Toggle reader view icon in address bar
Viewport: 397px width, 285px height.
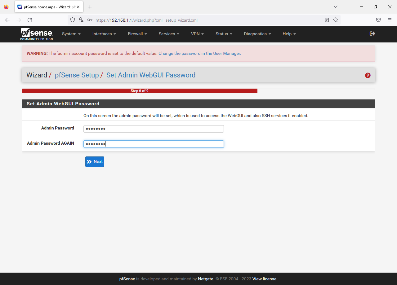pos(327,20)
